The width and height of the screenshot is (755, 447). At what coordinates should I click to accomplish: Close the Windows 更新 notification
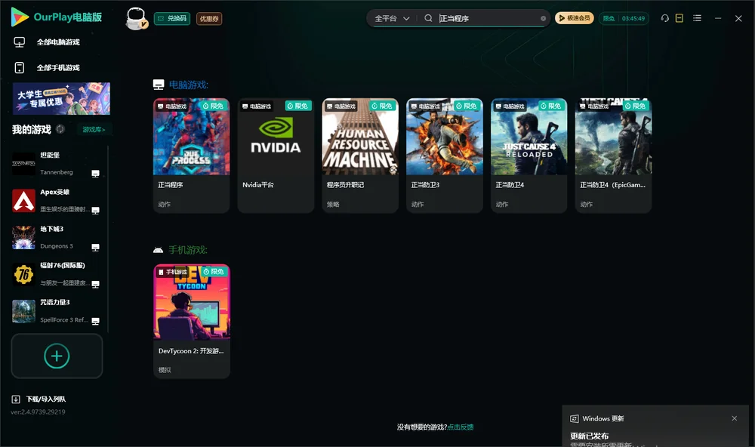pyautogui.click(x=735, y=418)
